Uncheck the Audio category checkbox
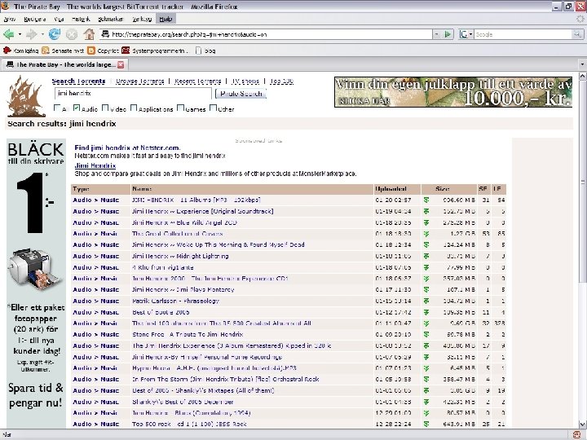587x440 pixels. click(x=77, y=108)
